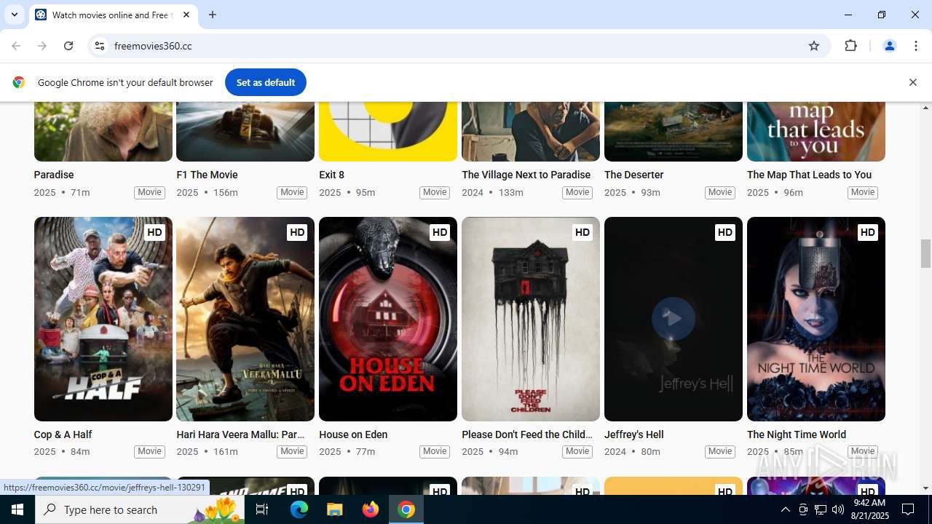Show hidden system tray icons
The height and width of the screenshot is (524, 932).
click(785, 509)
